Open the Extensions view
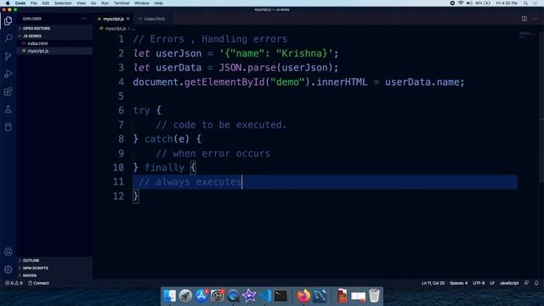The width and height of the screenshot is (544, 306). click(8, 92)
